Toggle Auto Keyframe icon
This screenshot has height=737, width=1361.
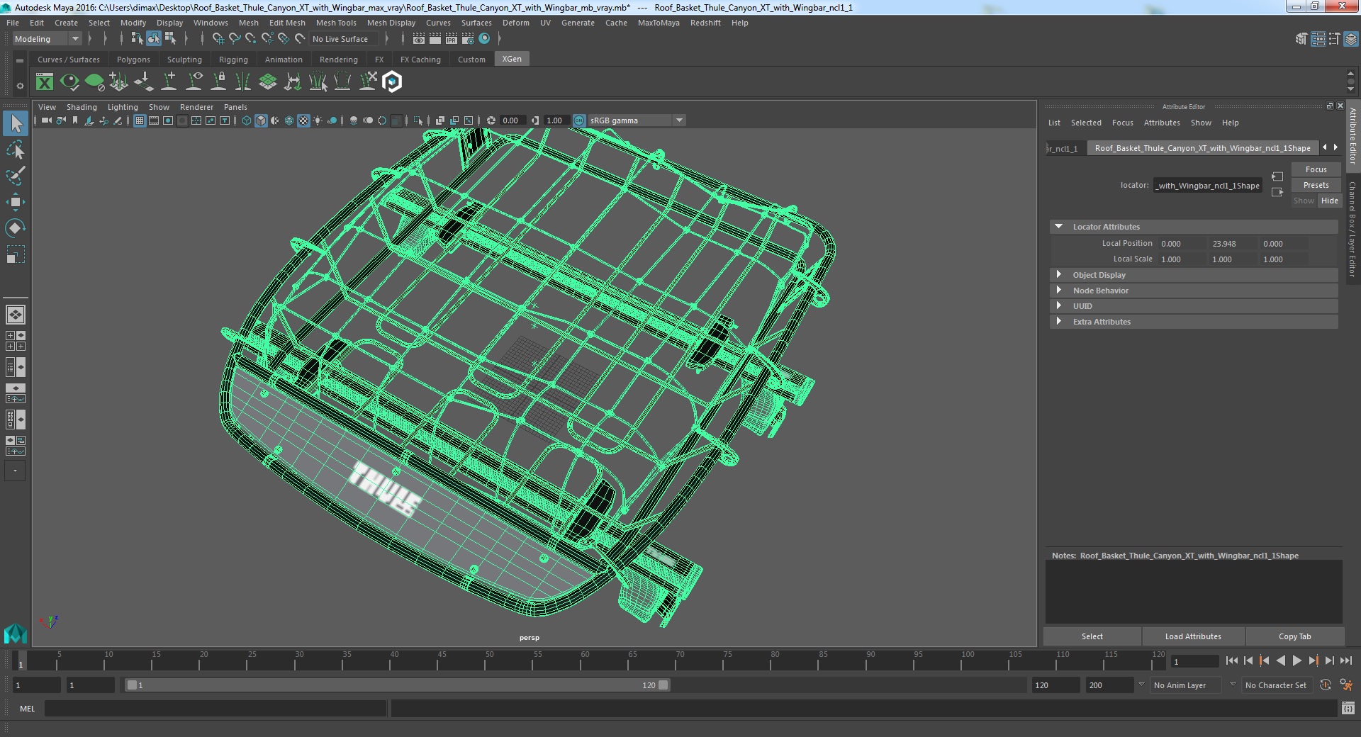click(1325, 685)
